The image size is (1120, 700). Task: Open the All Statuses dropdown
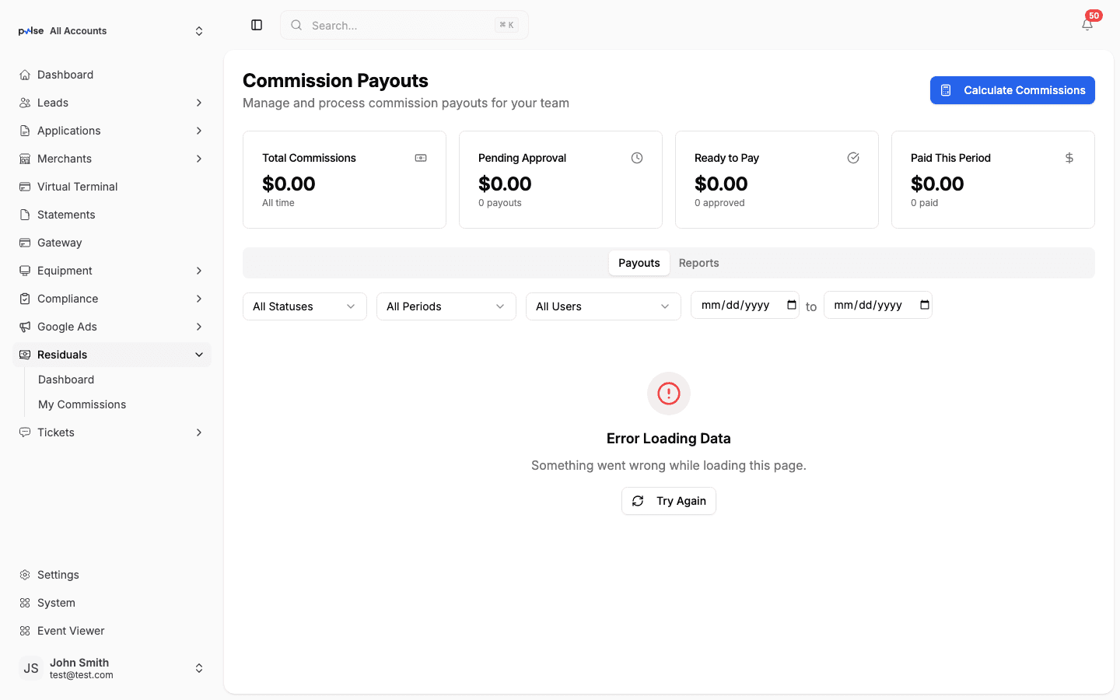pyautogui.click(x=304, y=306)
